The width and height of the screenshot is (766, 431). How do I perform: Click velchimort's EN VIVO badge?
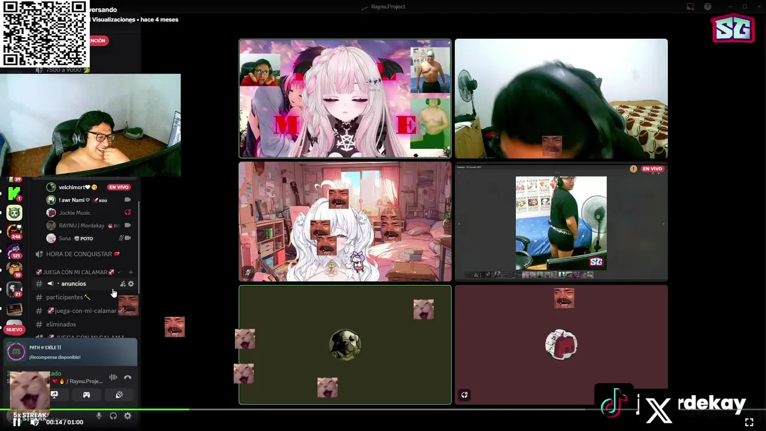click(118, 187)
